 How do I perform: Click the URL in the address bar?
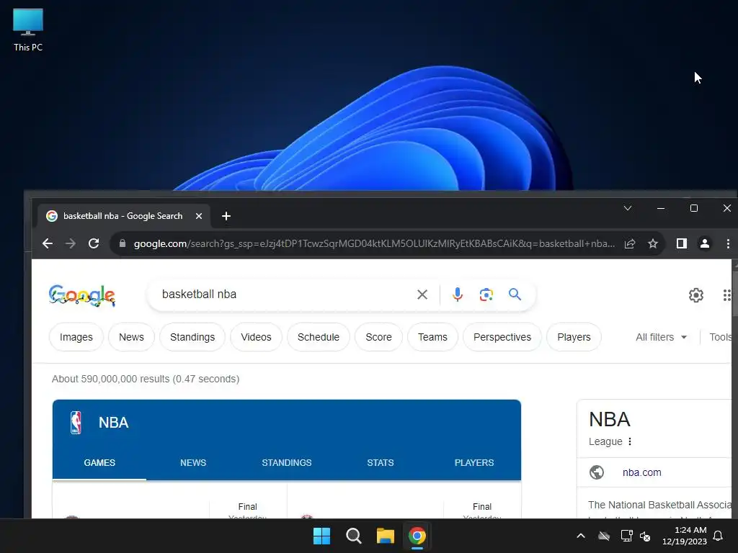point(374,243)
